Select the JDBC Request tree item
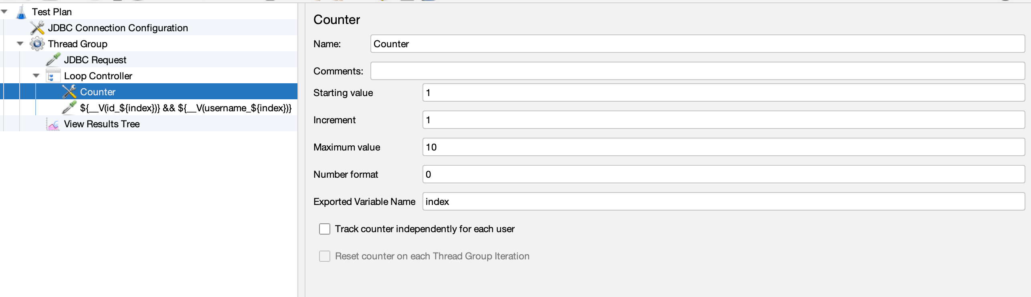The image size is (1031, 297). click(95, 60)
